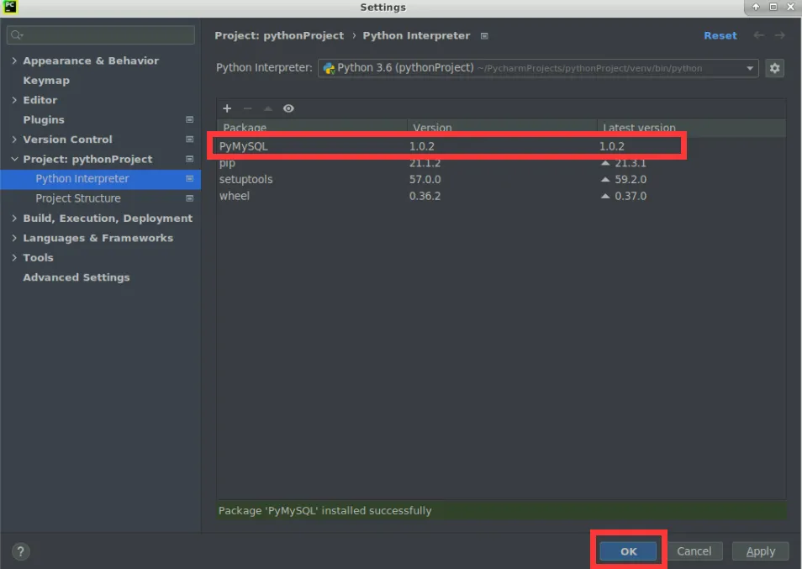This screenshot has width=802, height=569.
Task: Click the search magnifier icon
Action: (x=16, y=34)
